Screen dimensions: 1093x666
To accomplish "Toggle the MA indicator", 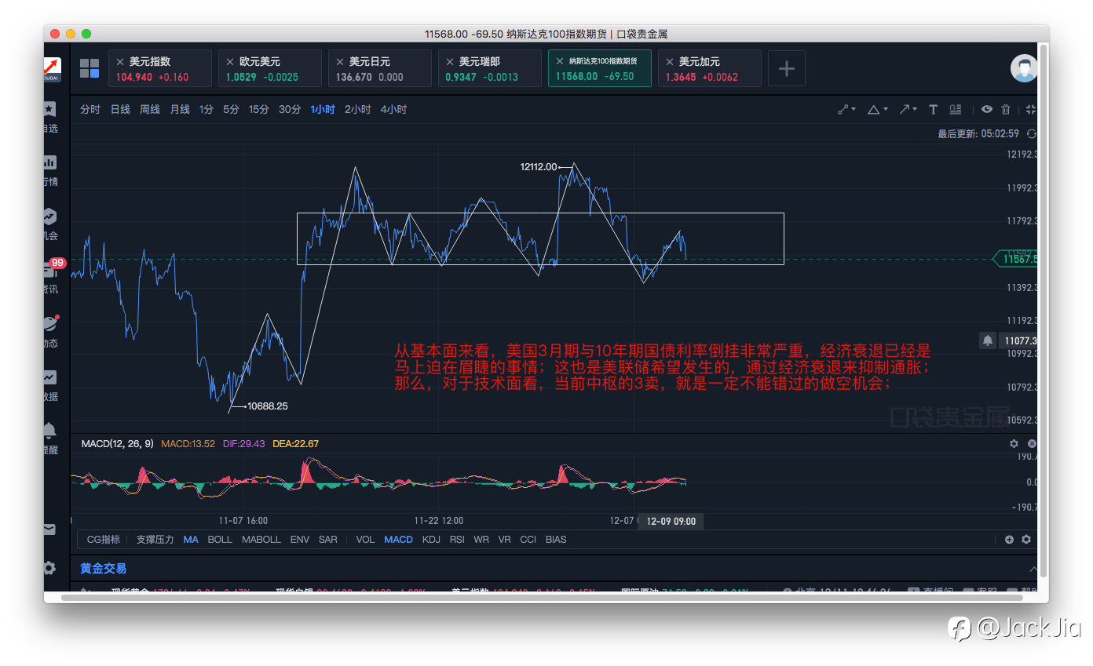I will [x=191, y=540].
